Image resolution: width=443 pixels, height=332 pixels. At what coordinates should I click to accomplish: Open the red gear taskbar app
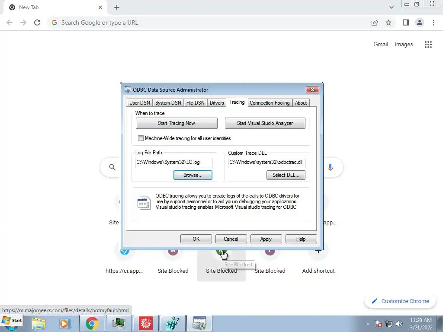(145, 323)
